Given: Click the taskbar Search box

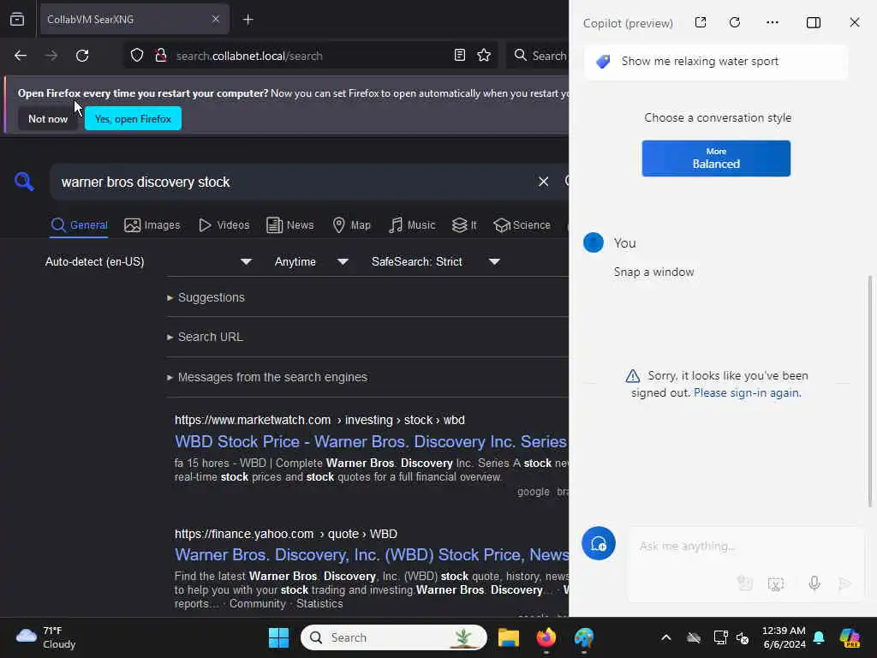Looking at the screenshot, I should click(394, 637).
